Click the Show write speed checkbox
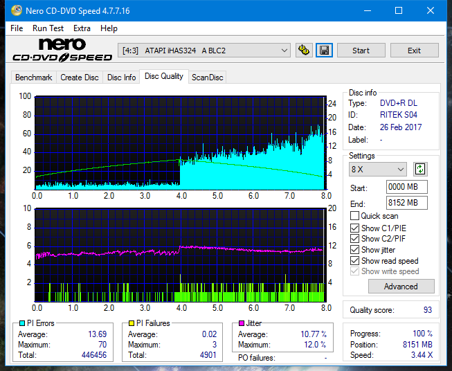The image size is (452, 371). [354, 271]
